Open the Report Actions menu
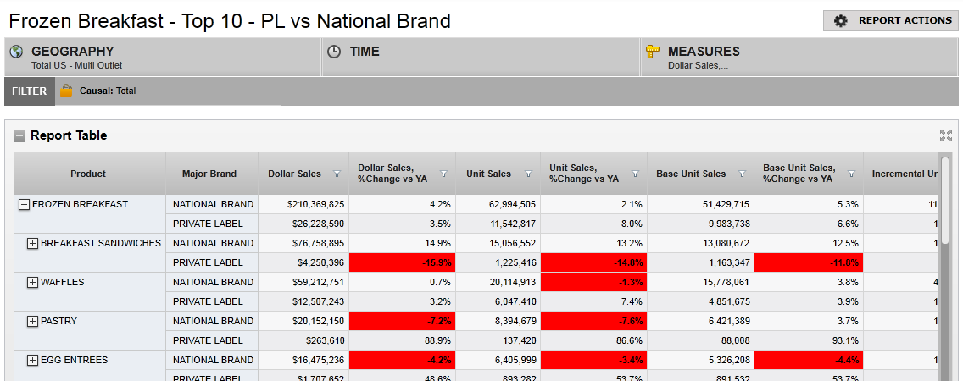 click(x=890, y=20)
